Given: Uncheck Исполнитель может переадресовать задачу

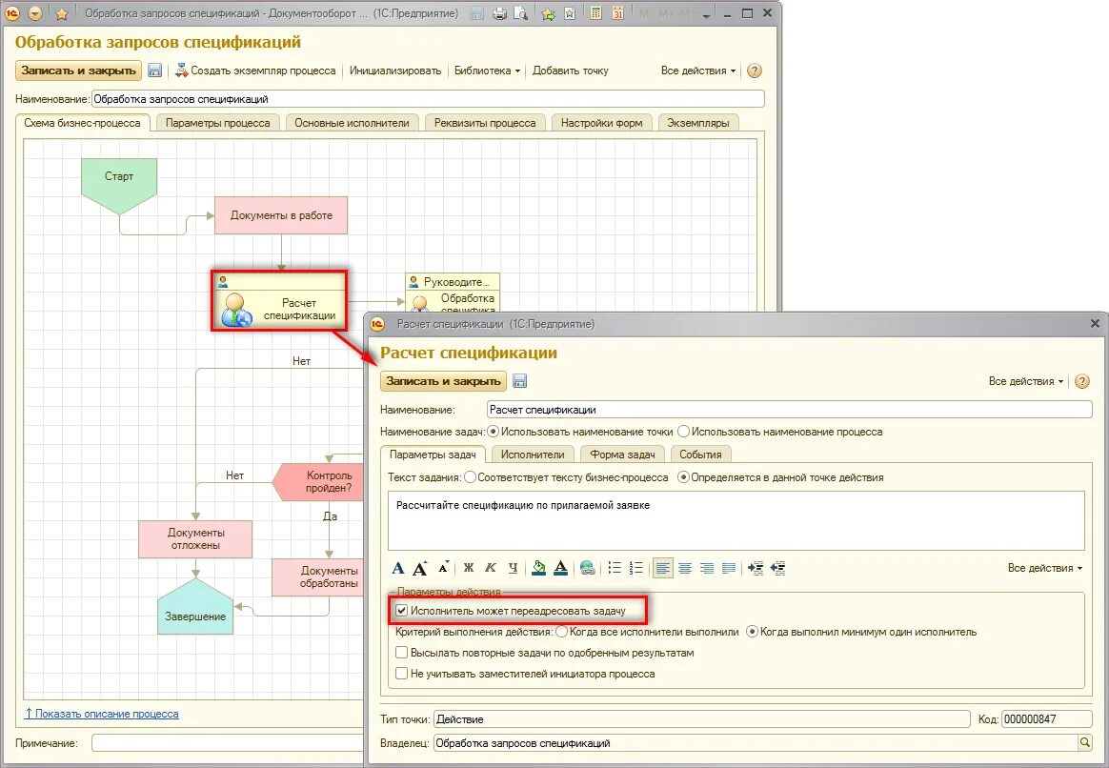Looking at the screenshot, I should 402,610.
